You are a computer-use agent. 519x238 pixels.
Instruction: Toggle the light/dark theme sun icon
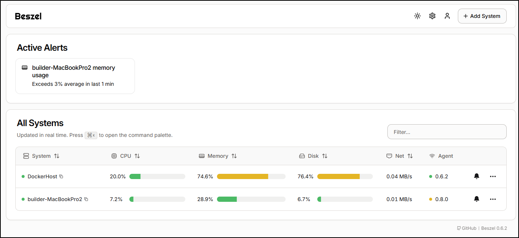[418, 16]
